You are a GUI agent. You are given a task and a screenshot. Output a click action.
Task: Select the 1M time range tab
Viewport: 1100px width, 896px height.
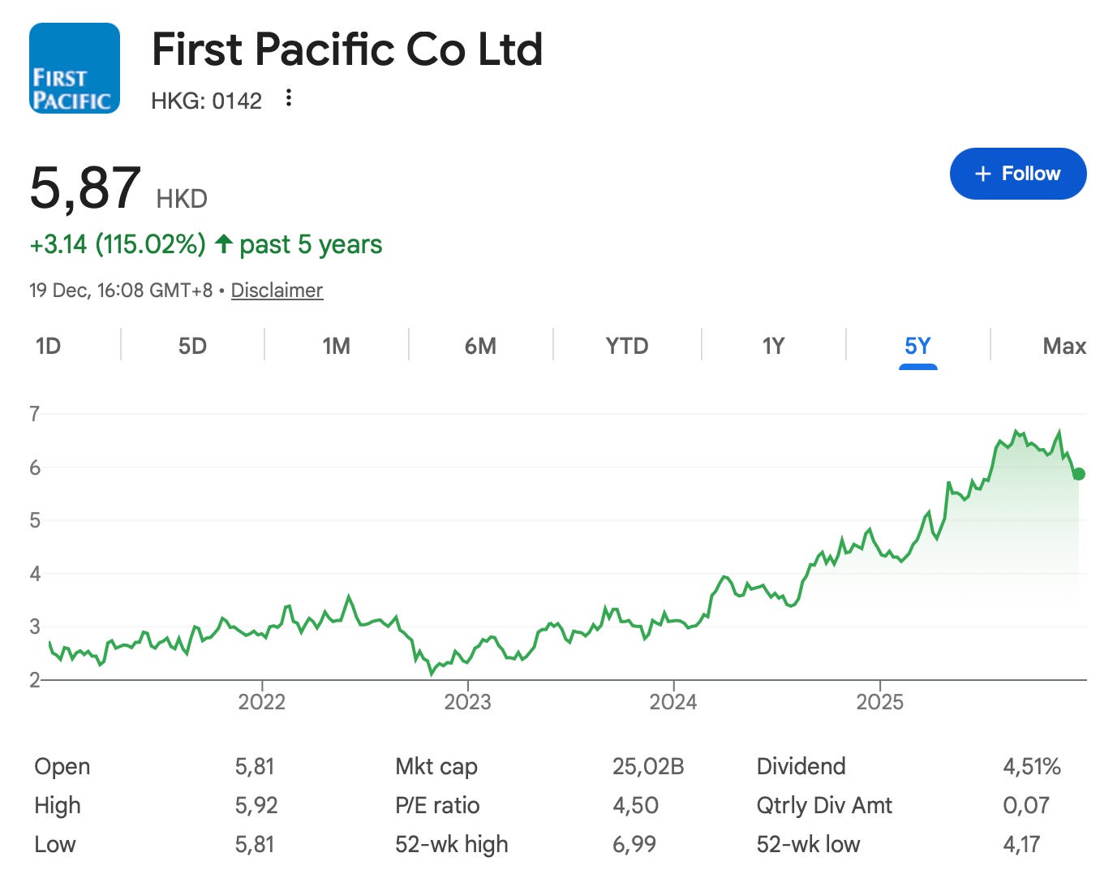336,346
